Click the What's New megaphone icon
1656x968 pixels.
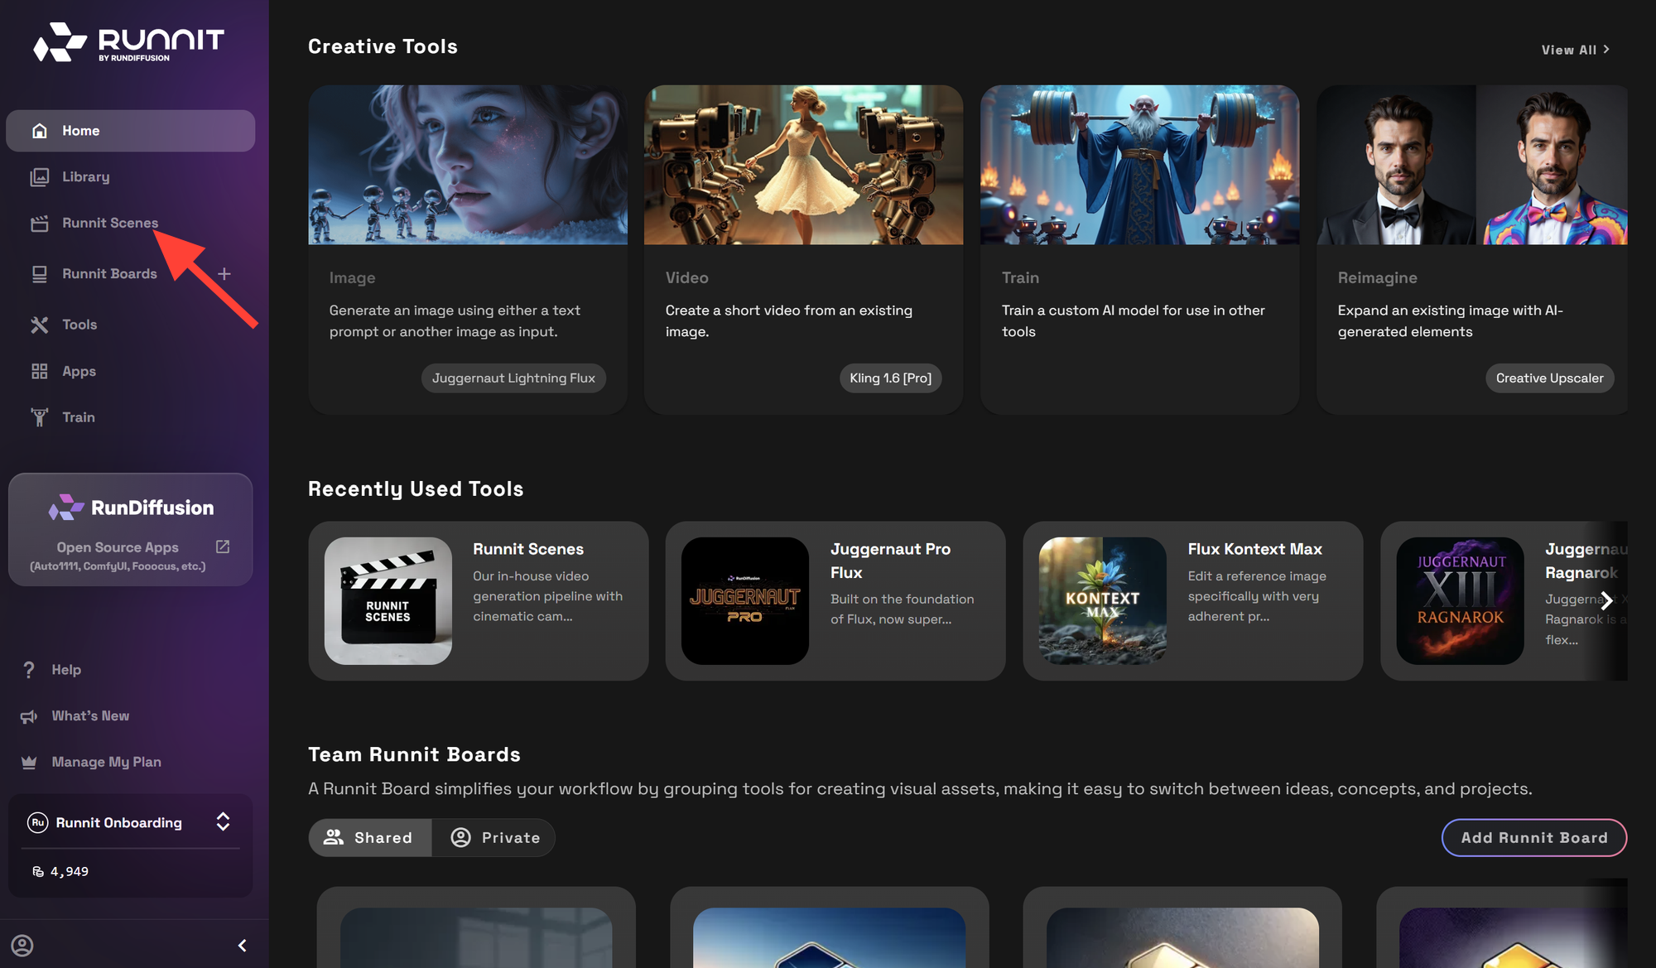[29, 716]
